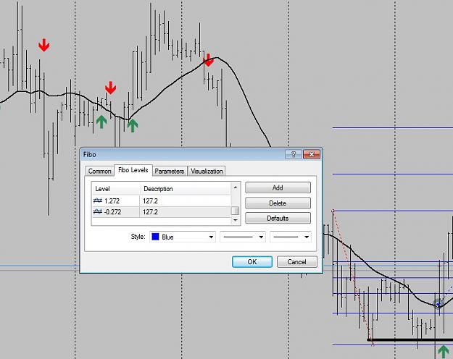Click the levels list scroll up arrow

pyautogui.click(x=236, y=187)
